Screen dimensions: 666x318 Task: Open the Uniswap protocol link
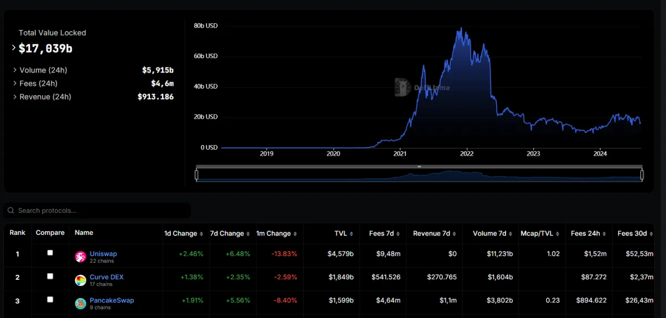(x=103, y=254)
